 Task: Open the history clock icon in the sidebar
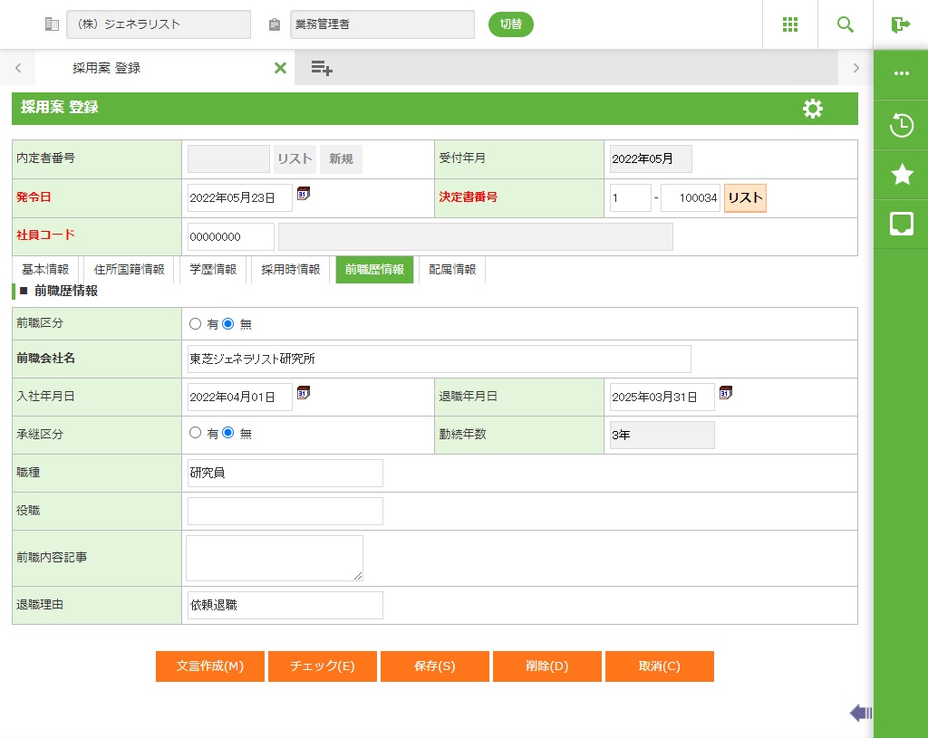(x=901, y=125)
